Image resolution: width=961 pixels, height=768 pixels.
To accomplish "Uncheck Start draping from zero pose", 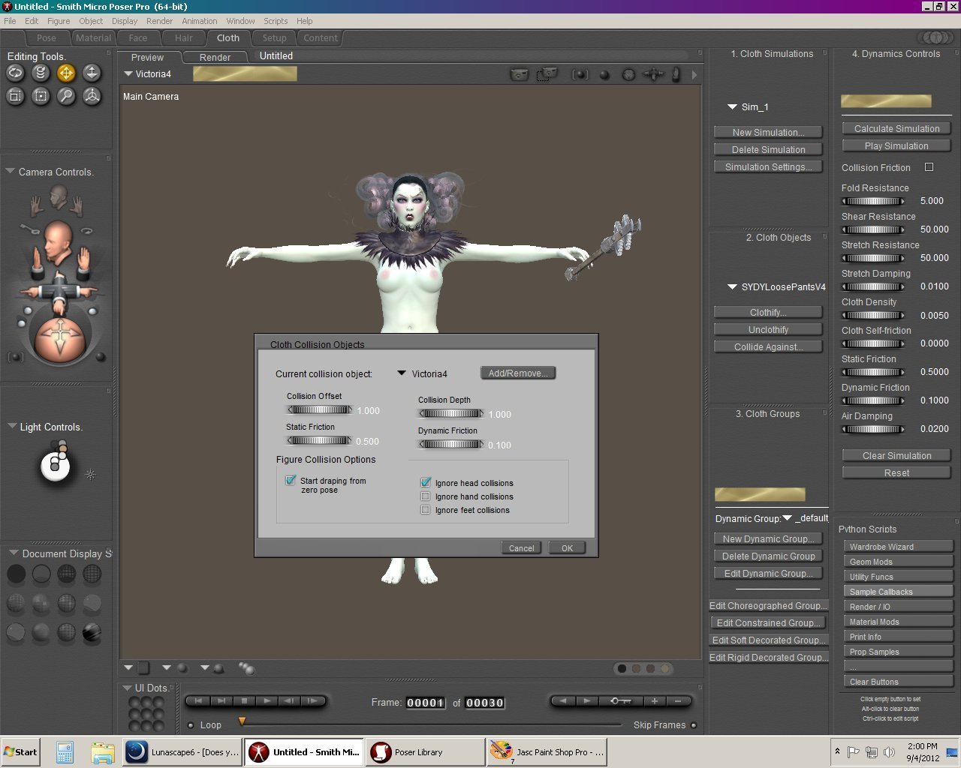I will [291, 481].
